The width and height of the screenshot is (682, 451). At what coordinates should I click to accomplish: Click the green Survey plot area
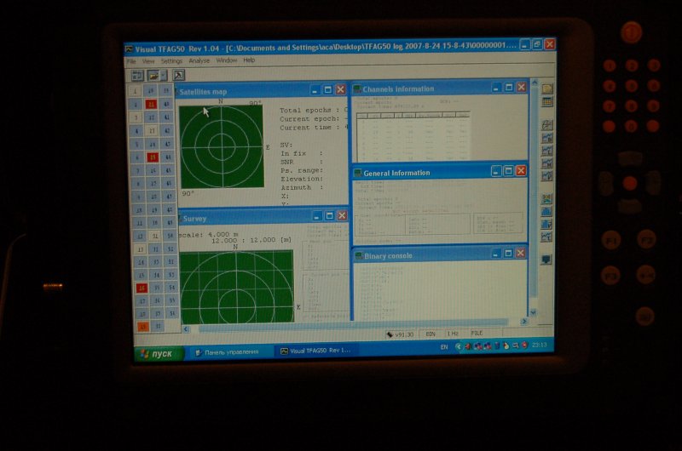(x=237, y=287)
